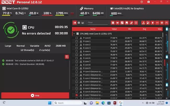
Task: Collapse the CPU [#0] Intel Core i5-1235U group
Action: [74, 34]
